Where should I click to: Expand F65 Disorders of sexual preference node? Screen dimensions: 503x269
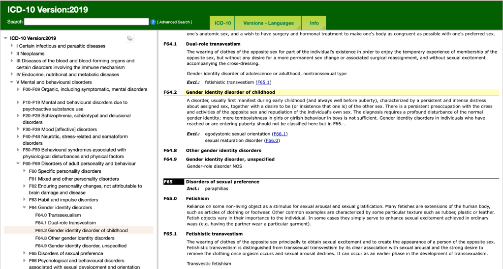25,253
